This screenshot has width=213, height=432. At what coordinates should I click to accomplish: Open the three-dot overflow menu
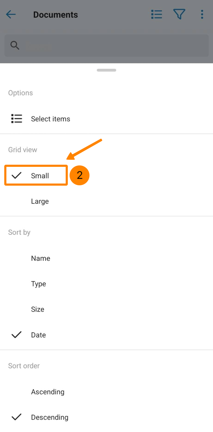(x=202, y=15)
